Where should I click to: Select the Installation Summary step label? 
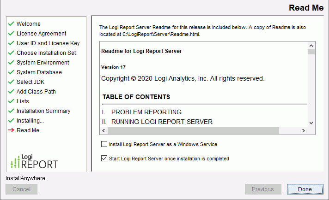click(43, 111)
